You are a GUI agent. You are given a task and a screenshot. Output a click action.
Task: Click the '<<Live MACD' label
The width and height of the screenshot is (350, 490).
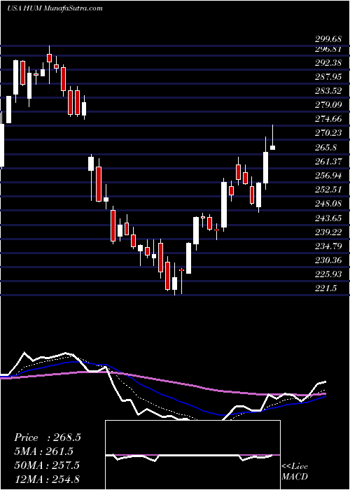tap(295, 471)
